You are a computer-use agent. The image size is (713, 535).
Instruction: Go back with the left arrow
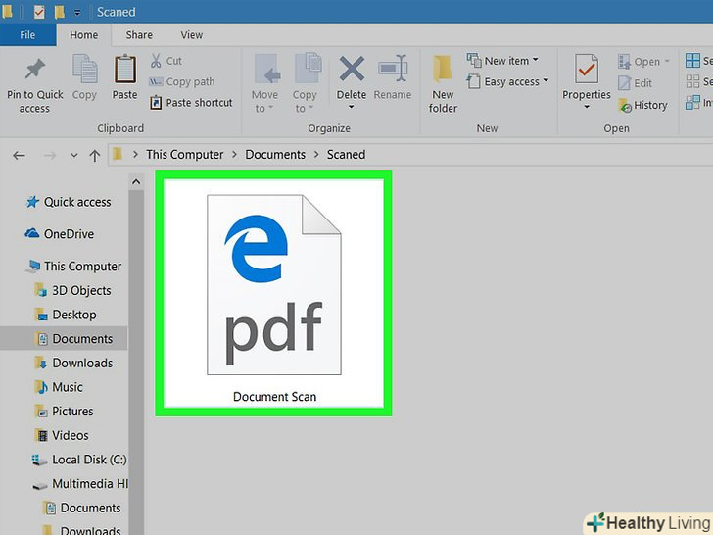tap(20, 156)
